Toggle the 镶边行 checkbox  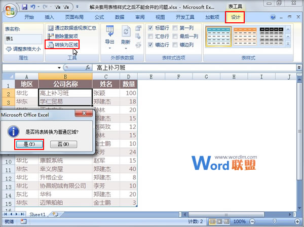coord(150,45)
